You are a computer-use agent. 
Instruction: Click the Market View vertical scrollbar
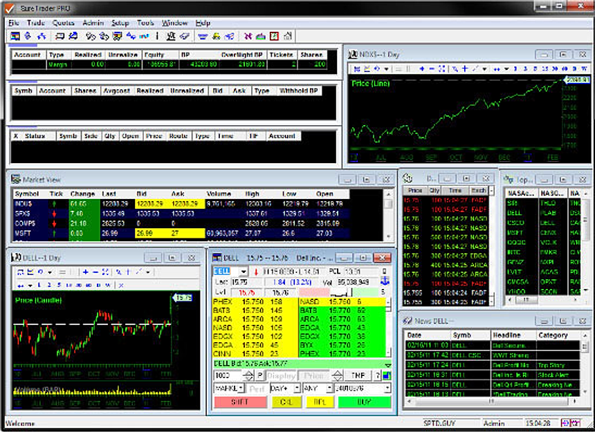(388, 215)
